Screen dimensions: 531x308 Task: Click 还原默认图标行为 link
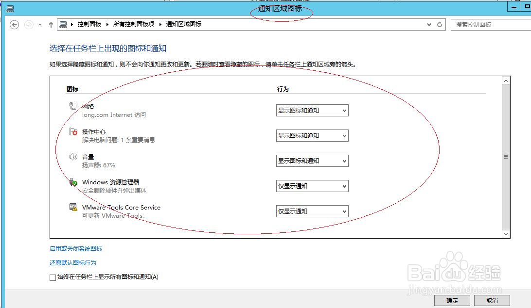(72, 262)
